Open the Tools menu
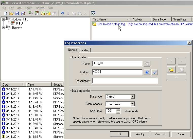Viewport: 193px width, 139px height. tap(28, 8)
